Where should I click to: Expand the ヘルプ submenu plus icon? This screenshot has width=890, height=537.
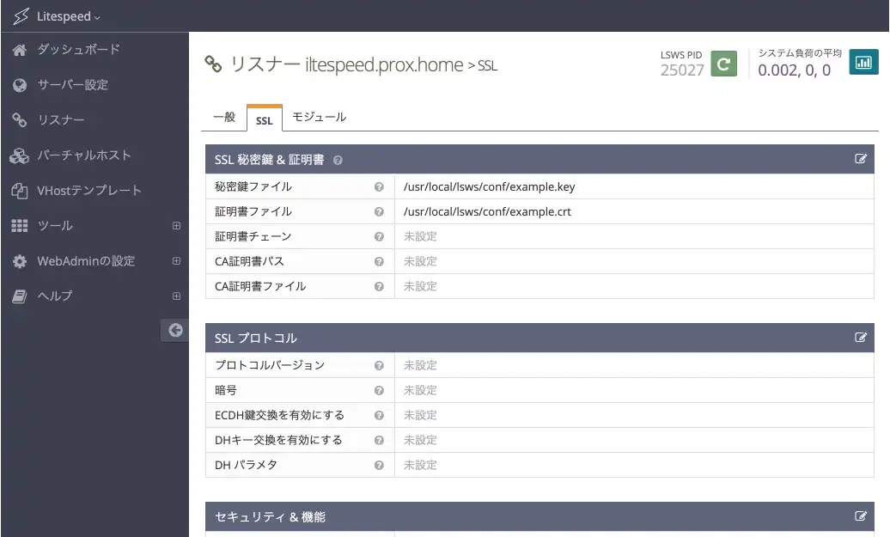tap(176, 296)
